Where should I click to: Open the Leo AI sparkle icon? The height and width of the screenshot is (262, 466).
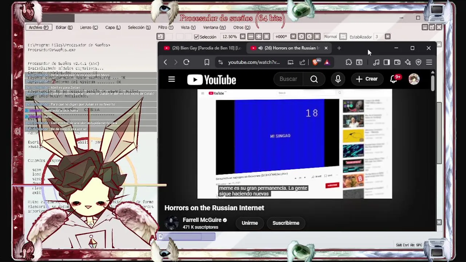coord(408,62)
